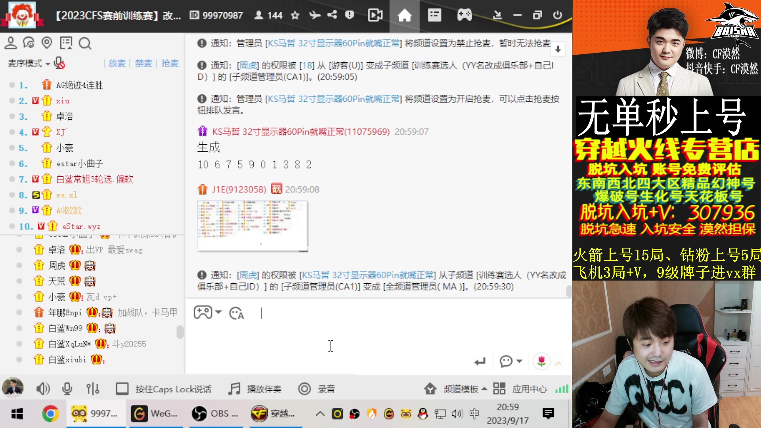The image size is (761, 428).
Task: Open the chat history bubble icon
Action: (29, 43)
